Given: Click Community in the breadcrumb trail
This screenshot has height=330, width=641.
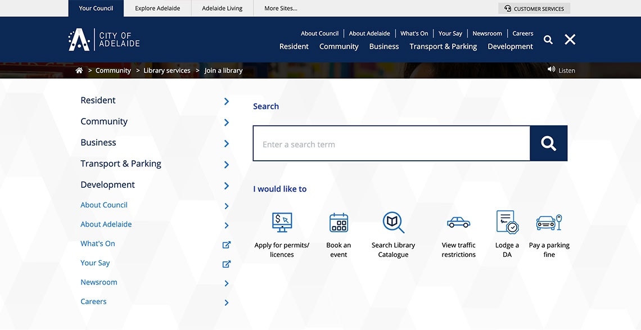Looking at the screenshot, I should (x=113, y=70).
